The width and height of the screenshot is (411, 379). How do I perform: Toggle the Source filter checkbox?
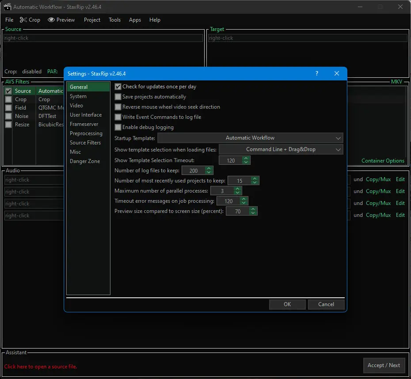point(8,91)
